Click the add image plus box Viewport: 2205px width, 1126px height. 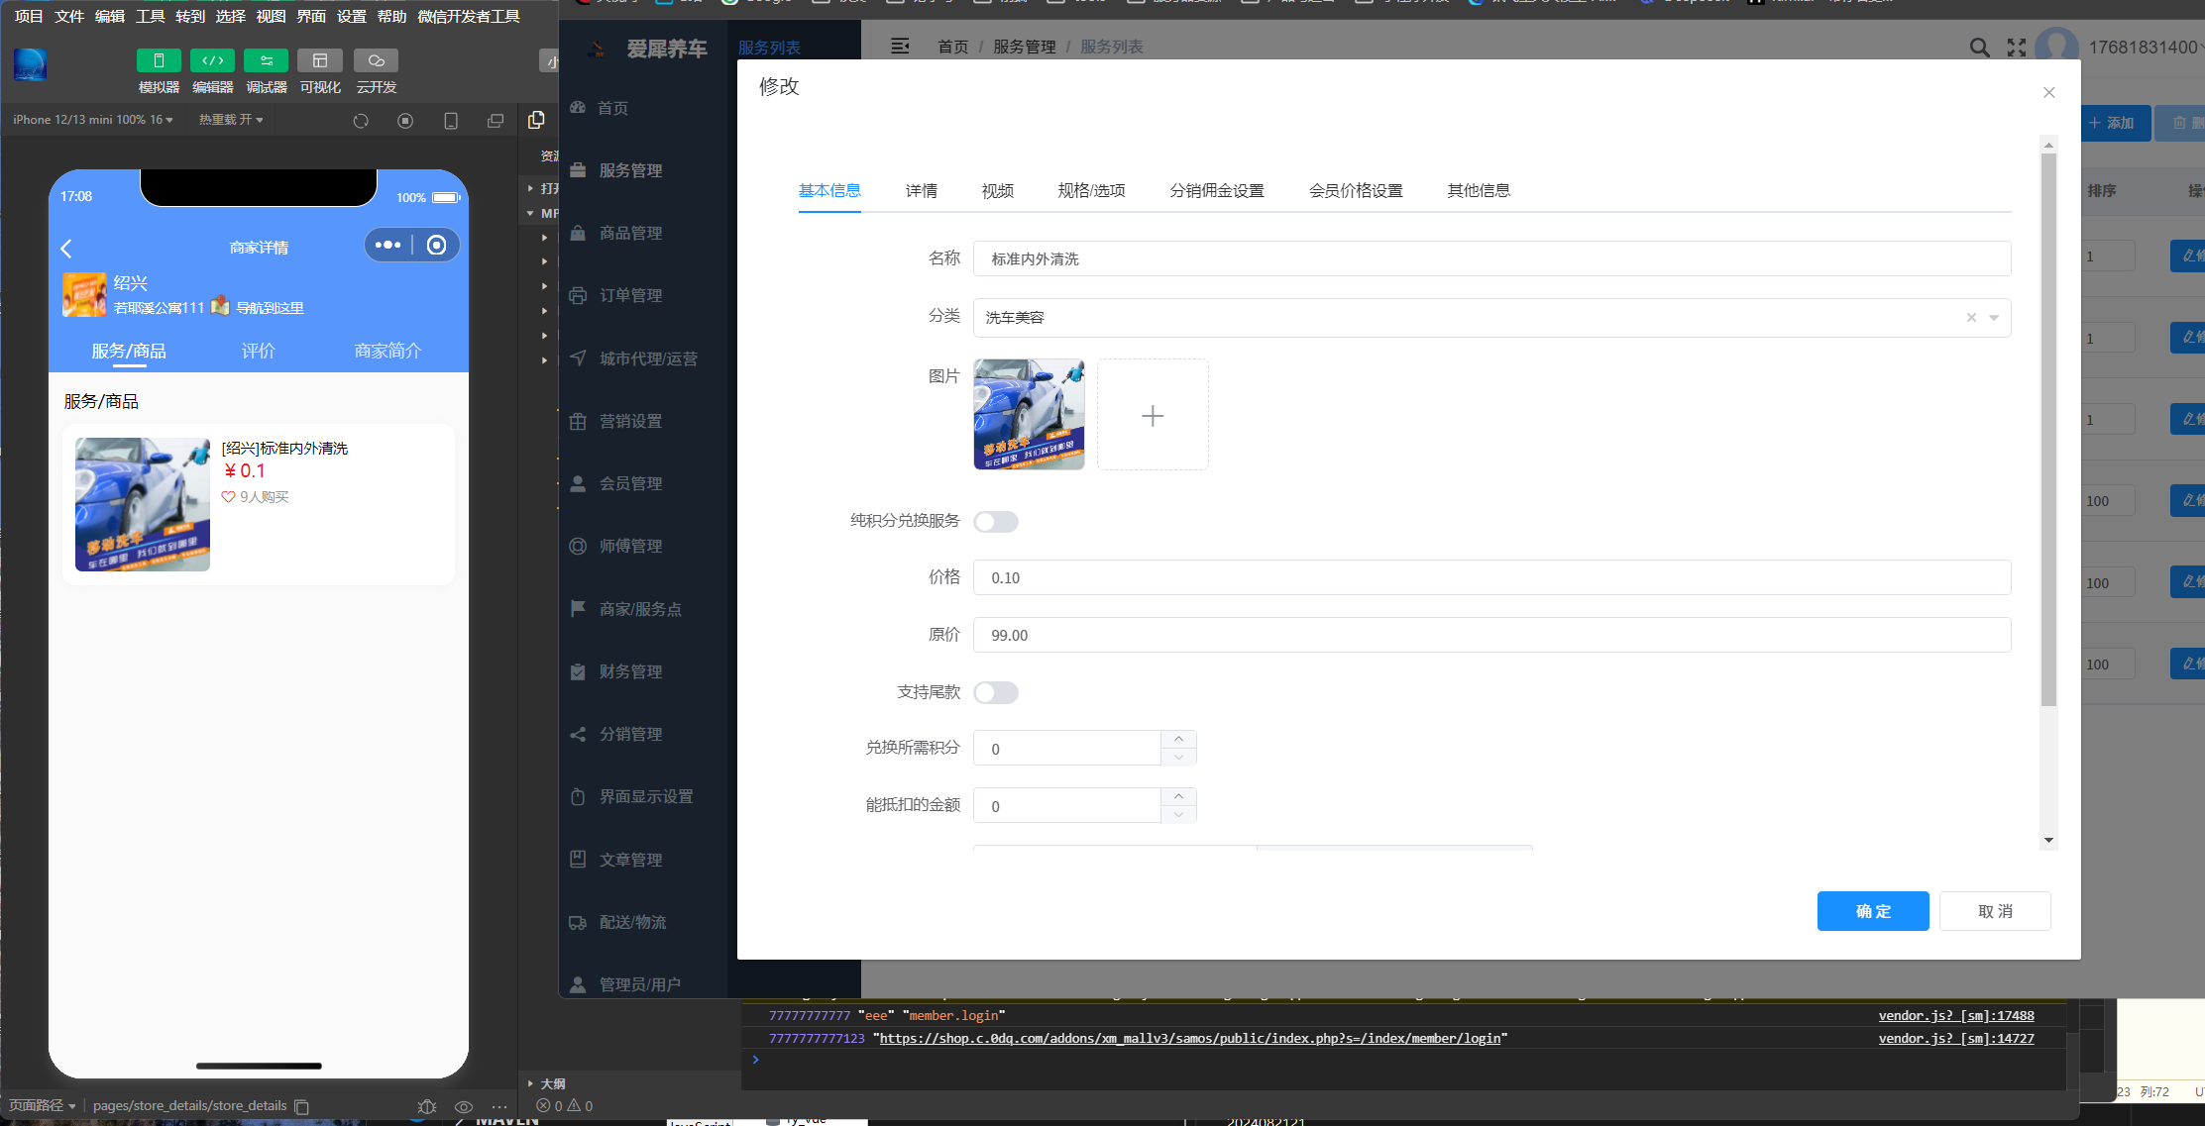(1153, 415)
